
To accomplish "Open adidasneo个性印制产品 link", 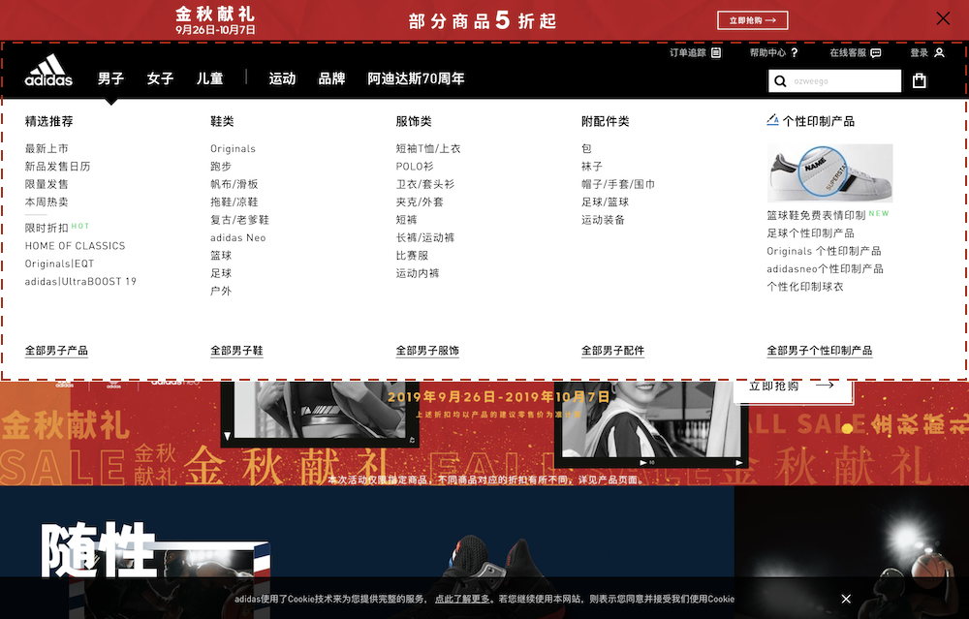I will (x=825, y=269).
